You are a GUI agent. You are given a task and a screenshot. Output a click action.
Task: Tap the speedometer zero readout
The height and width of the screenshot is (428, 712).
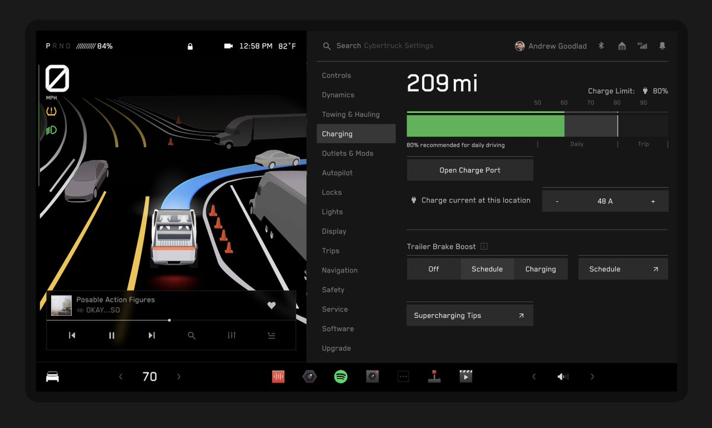[57, 78]
